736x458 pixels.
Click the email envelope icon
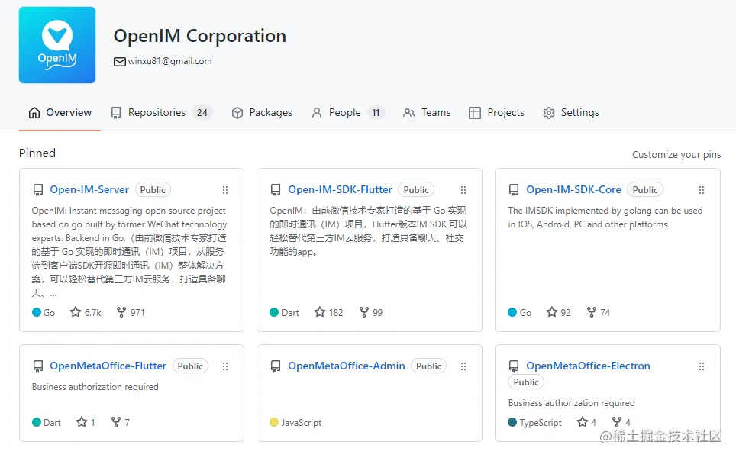[120, 62]
